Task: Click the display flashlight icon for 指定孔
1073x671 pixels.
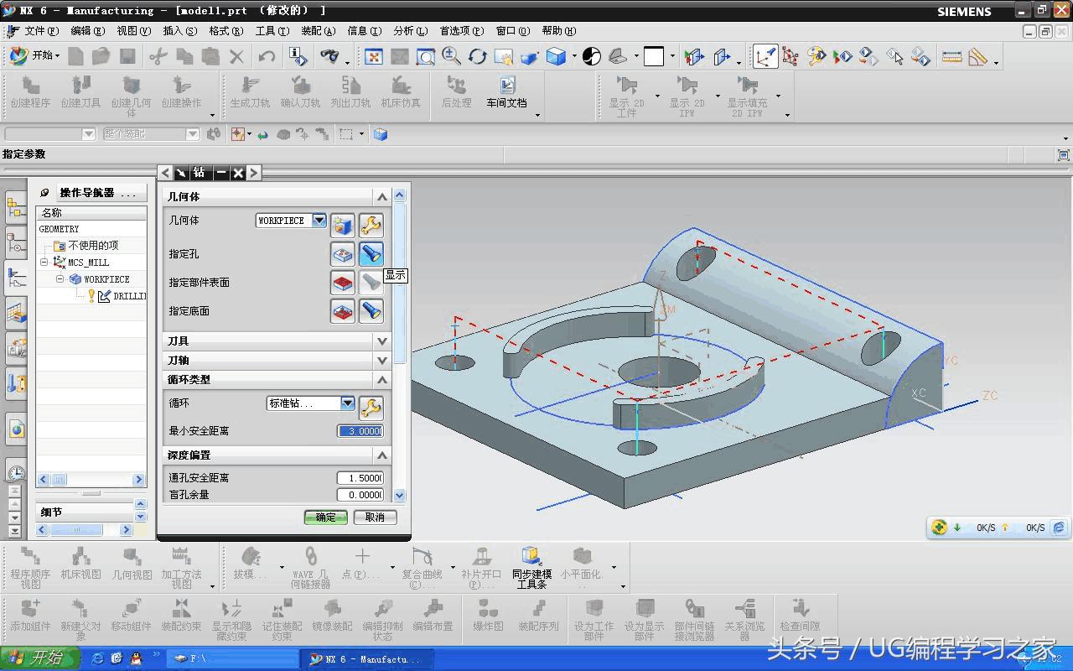Action: tap(371, 253)
